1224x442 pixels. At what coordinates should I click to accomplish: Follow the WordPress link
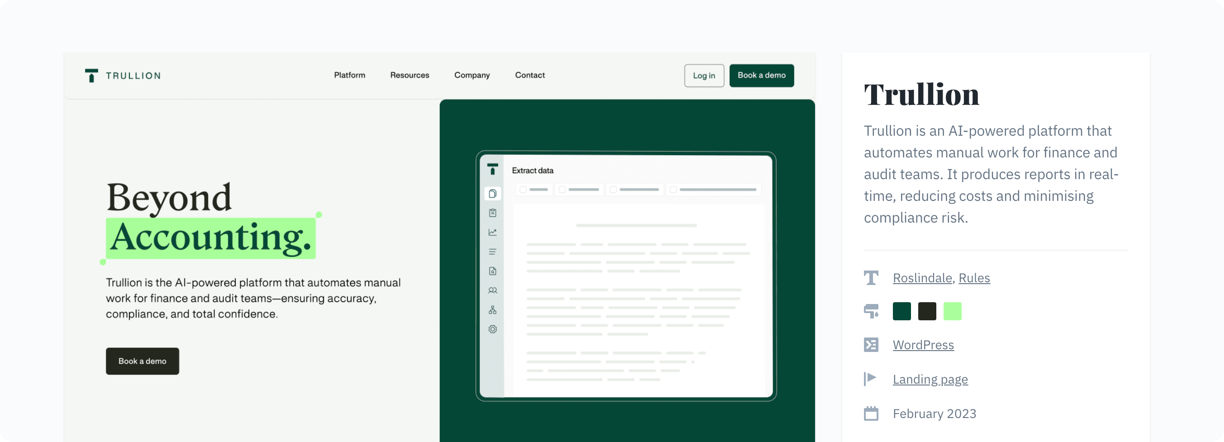[923, 345]
